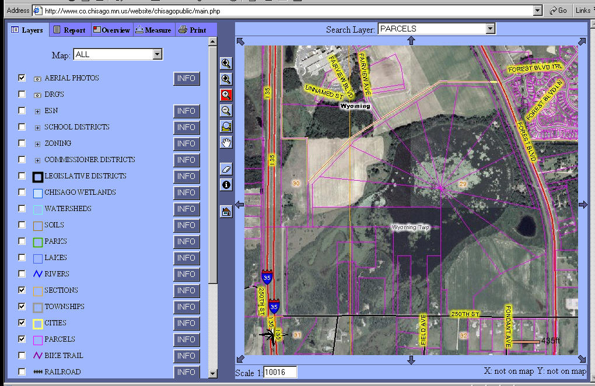The image size is (595, 386).
Task: Click the home extent icon
Action: 226,211
